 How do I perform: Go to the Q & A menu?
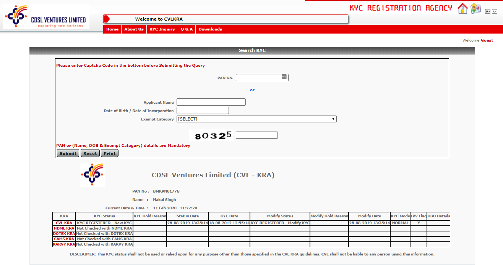tap(187, 29)
